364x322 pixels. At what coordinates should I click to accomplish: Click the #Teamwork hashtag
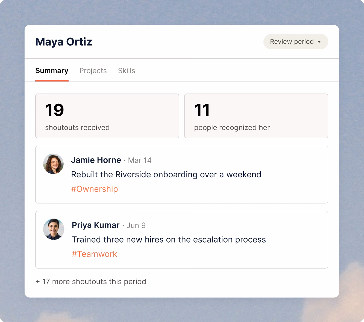click(x=95, y=254)
